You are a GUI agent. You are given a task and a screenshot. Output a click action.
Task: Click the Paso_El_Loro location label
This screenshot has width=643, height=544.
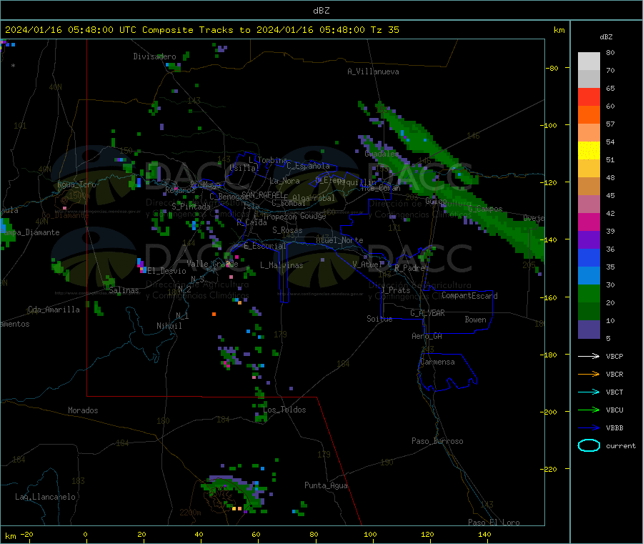tap(494, 523)
